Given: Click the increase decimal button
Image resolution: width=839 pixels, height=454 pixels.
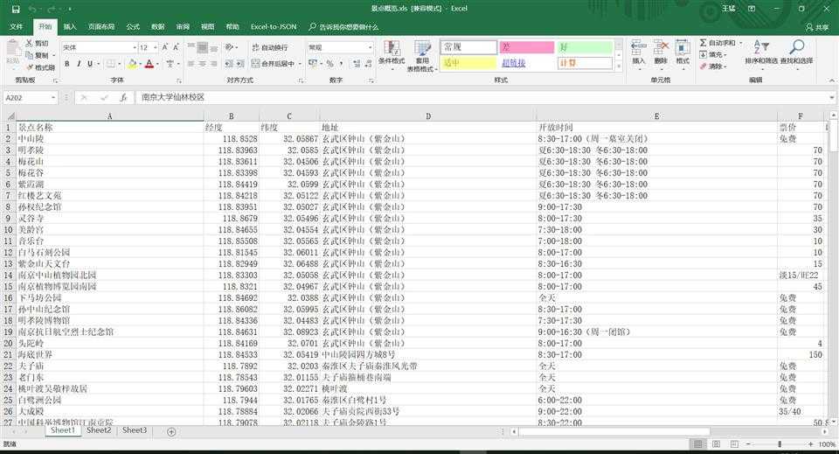Looking at the screenshot, I should pos(357,64).
